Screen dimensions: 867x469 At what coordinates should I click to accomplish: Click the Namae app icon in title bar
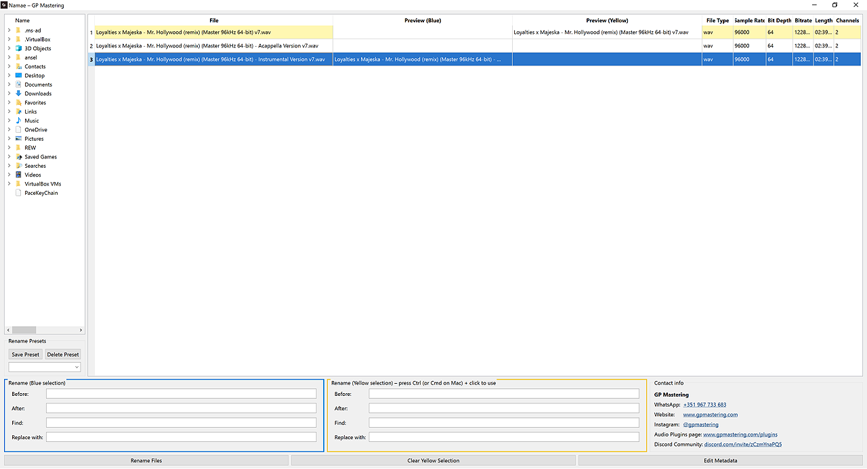click(x=5, y=5)
